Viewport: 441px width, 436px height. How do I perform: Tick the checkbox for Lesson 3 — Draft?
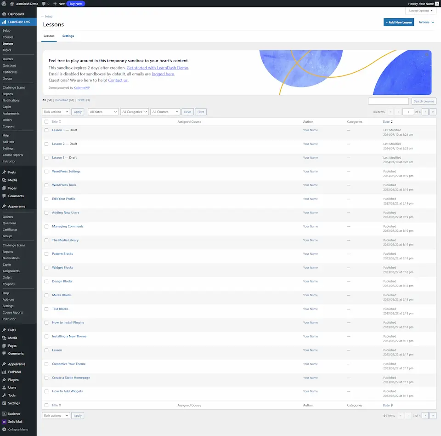click(46, 130)
